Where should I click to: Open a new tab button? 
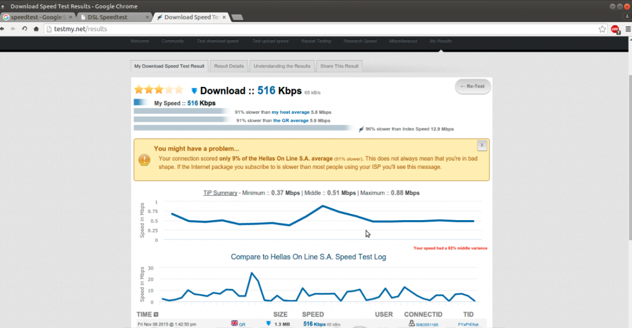[x=238, y=17]
